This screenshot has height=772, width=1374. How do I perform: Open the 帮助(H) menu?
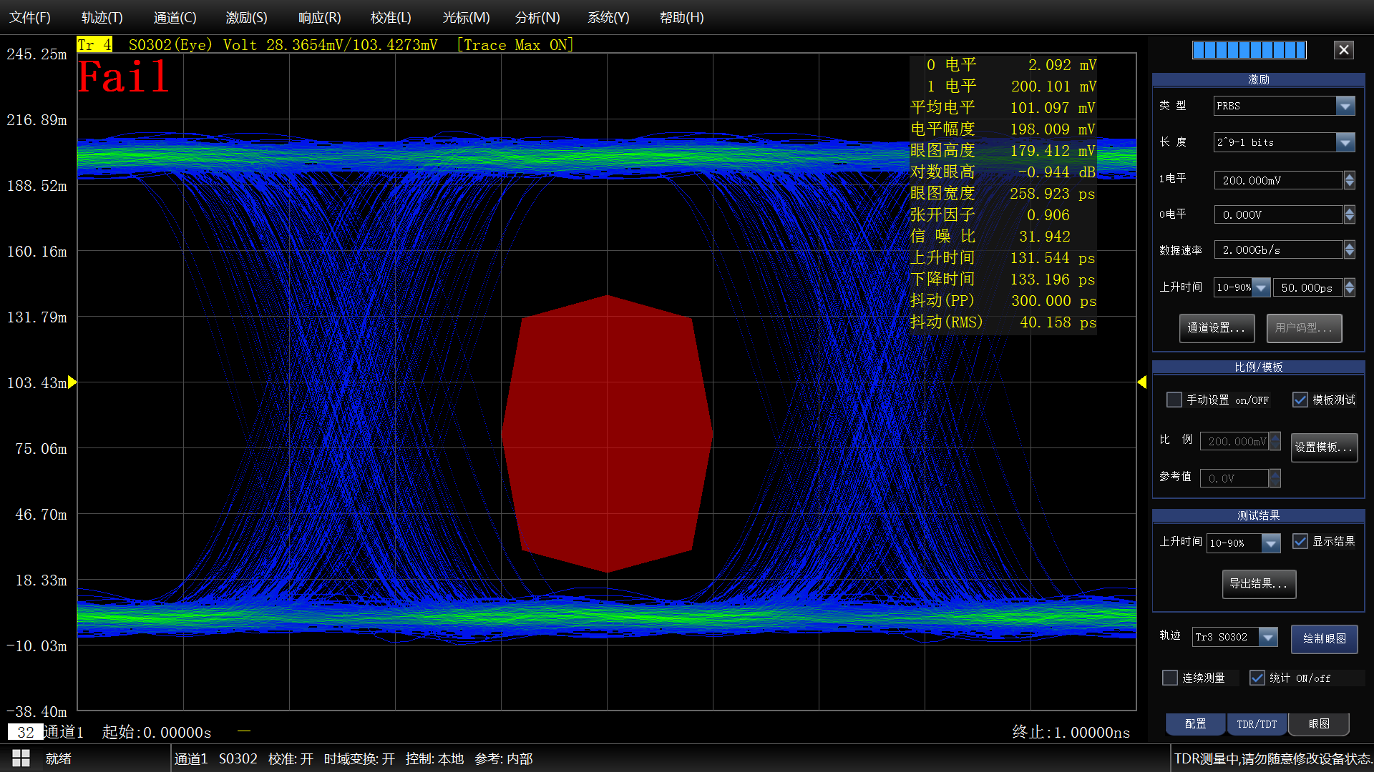pos(682,17)
